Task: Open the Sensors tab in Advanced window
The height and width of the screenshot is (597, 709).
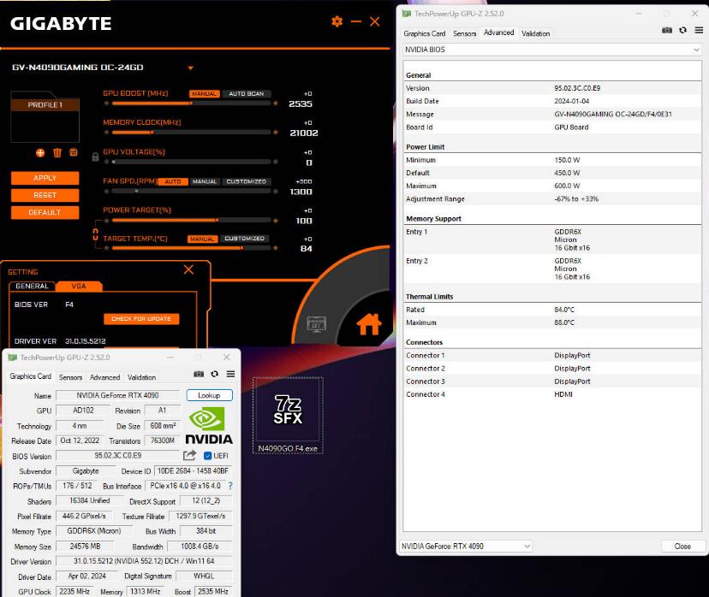Action: 464,33
